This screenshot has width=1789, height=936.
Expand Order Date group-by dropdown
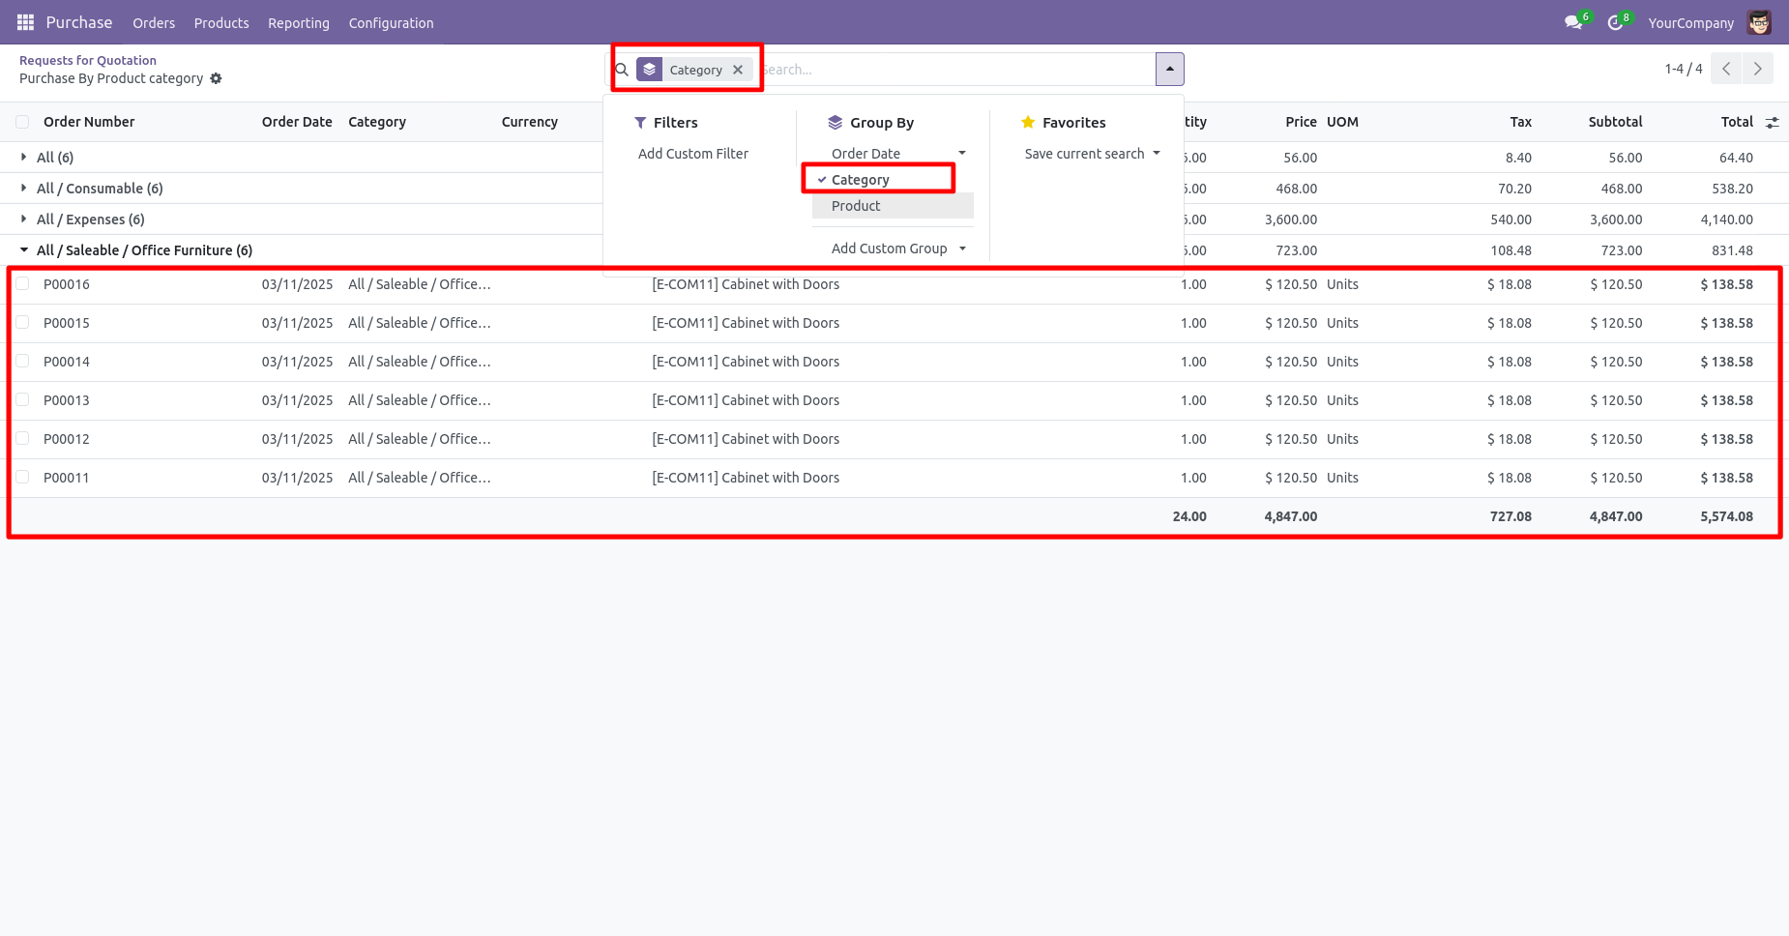[893, 154]
